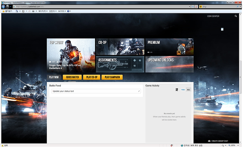The image size is (243, 148).
Task: Click the magnifier icon in Bing search box
Action: pos(238,7)
